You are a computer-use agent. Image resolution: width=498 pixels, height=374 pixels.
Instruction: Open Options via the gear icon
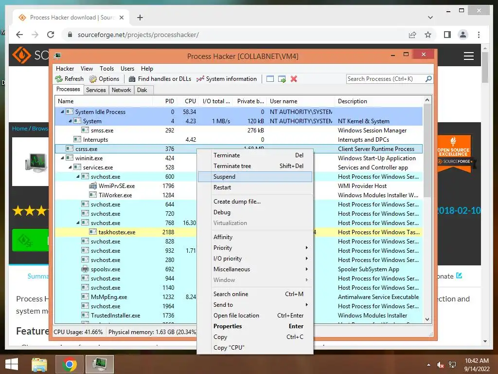point(93,79)
